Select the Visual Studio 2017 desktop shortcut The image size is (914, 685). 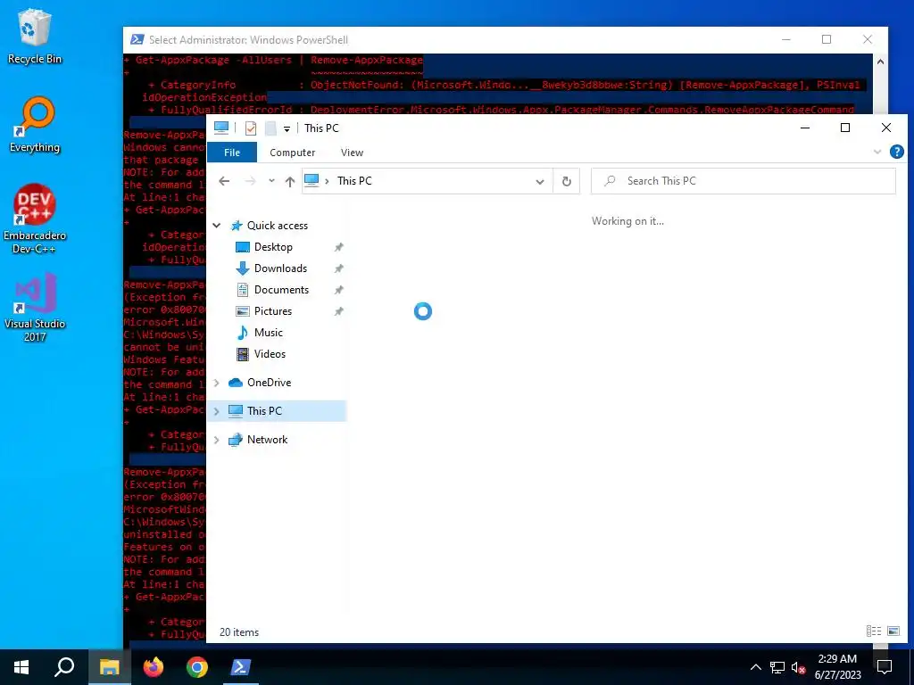pyautogui.click(x=35, y=307)
